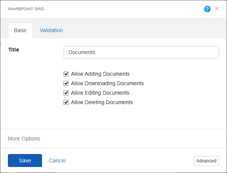The height and width of the screenshot is (173, 227).
Task: Click the Cancel link
Action: click(57, 161)
